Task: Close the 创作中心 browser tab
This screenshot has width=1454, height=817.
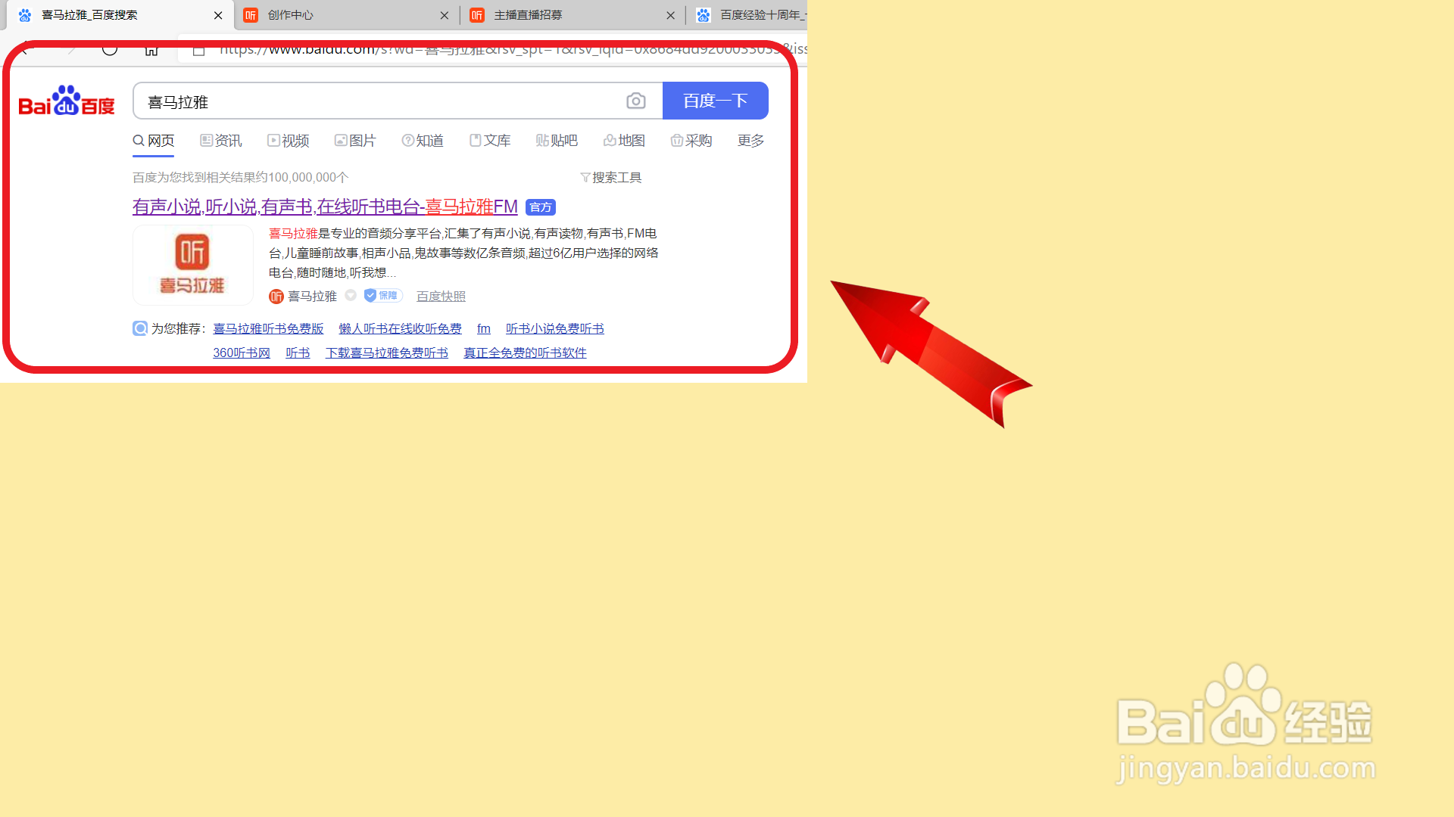Action: (445, 15)
